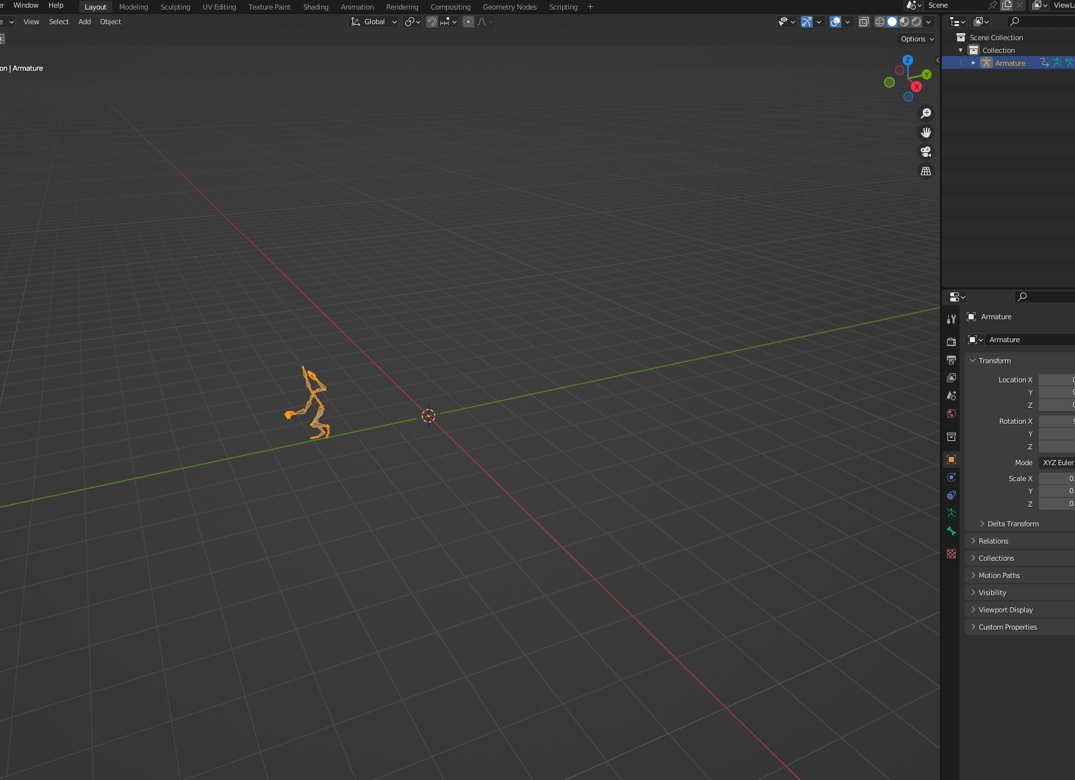Open the Bone properties tab
Viewport: 1075px width, 780px height.
pyautogui.click(x=951, y=531)
